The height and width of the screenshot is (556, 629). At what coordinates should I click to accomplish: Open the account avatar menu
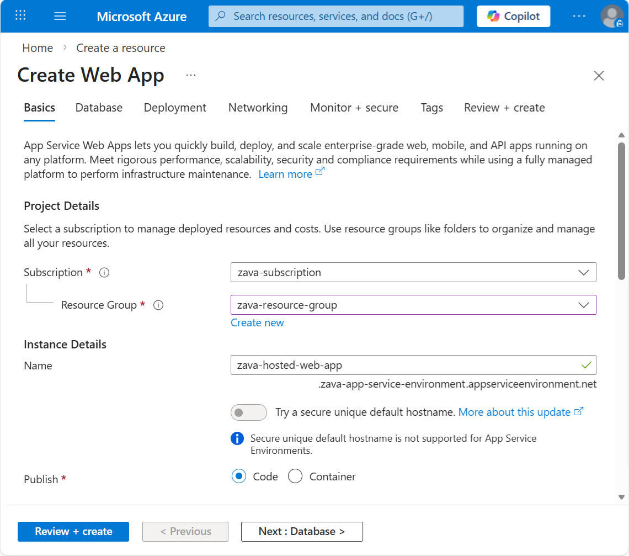[x=612, y=16]
